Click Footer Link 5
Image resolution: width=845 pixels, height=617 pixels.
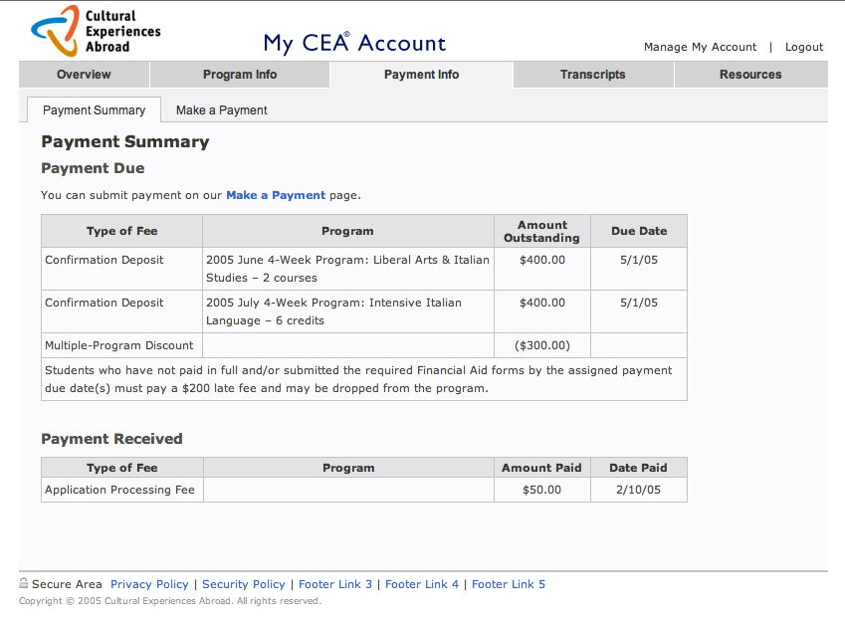[509, 584]
